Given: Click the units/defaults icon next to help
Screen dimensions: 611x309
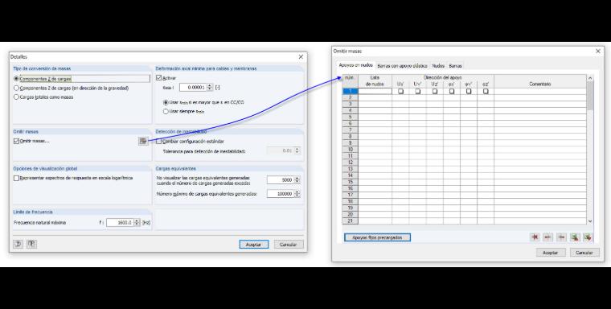Looking at the screenshot, I should pos(31,244).
